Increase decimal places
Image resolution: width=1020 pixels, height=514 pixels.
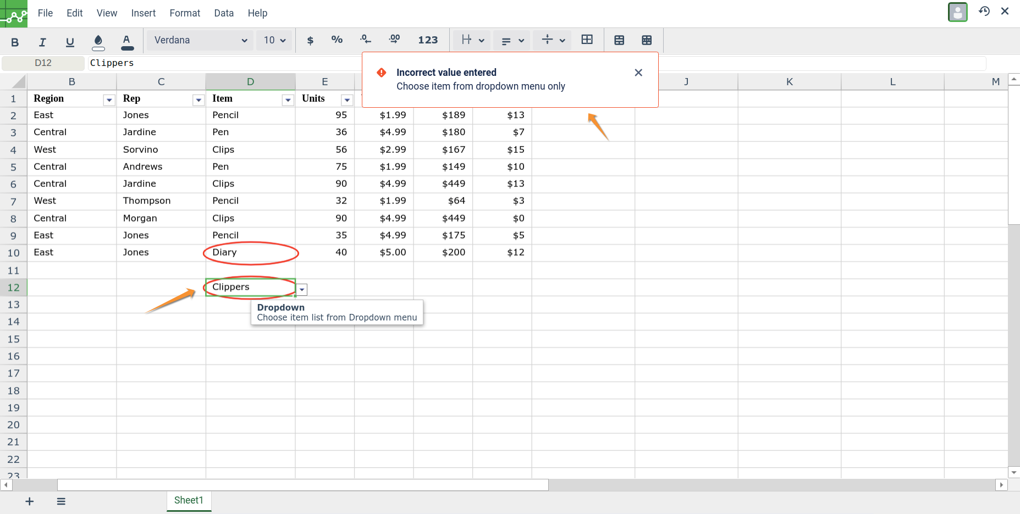pyautogui.click(x=394, y=40)
